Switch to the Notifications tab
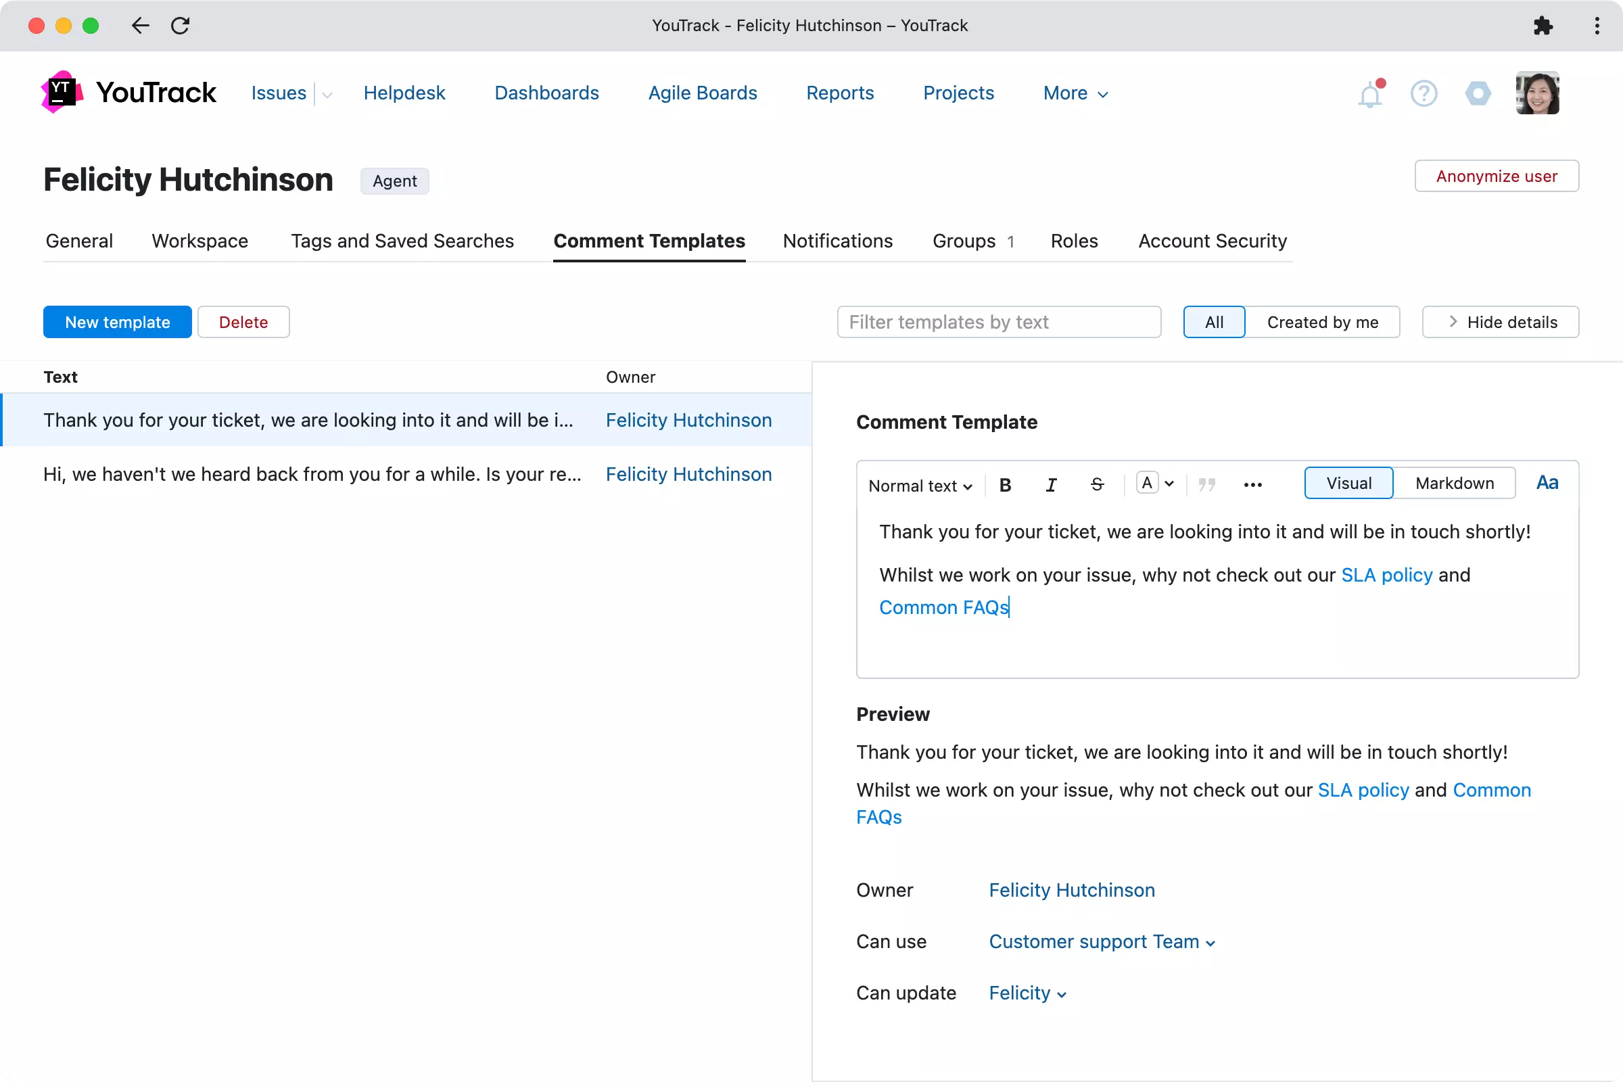This screenshot has height=1082, width=1623. [837, 241]
